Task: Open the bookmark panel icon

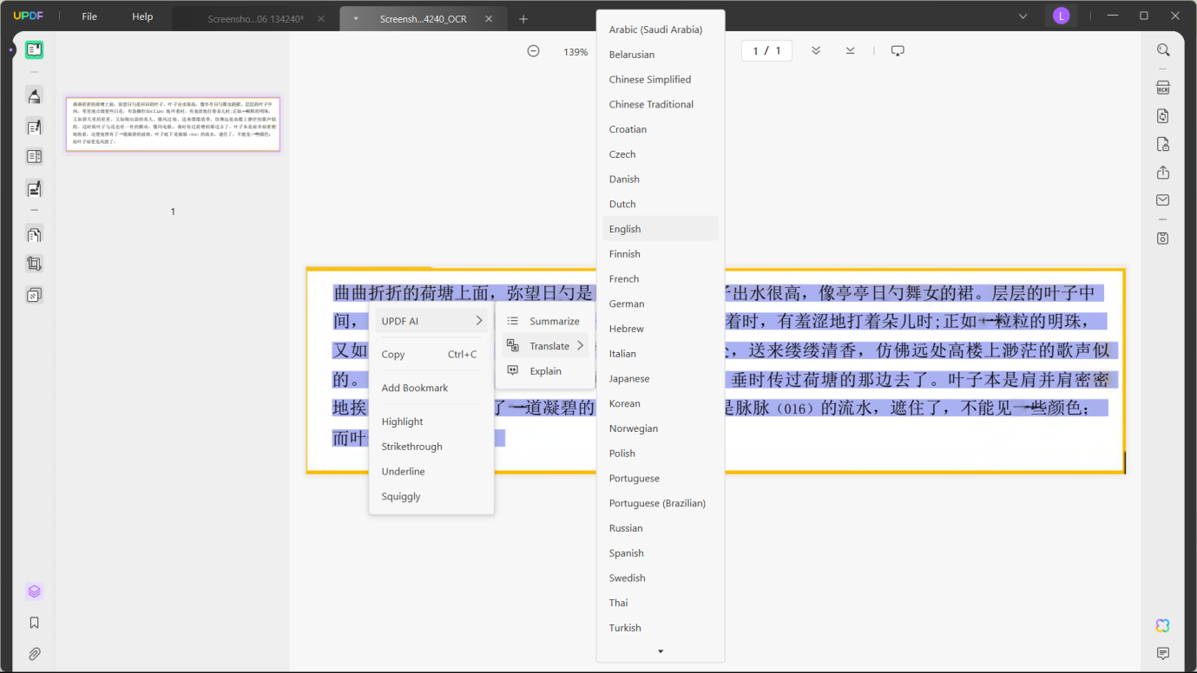Action: (x=34, y=623)
